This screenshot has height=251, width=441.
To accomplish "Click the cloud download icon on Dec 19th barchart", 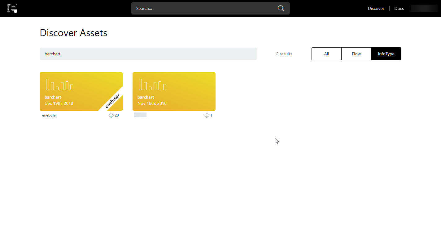I will (111, 115).
